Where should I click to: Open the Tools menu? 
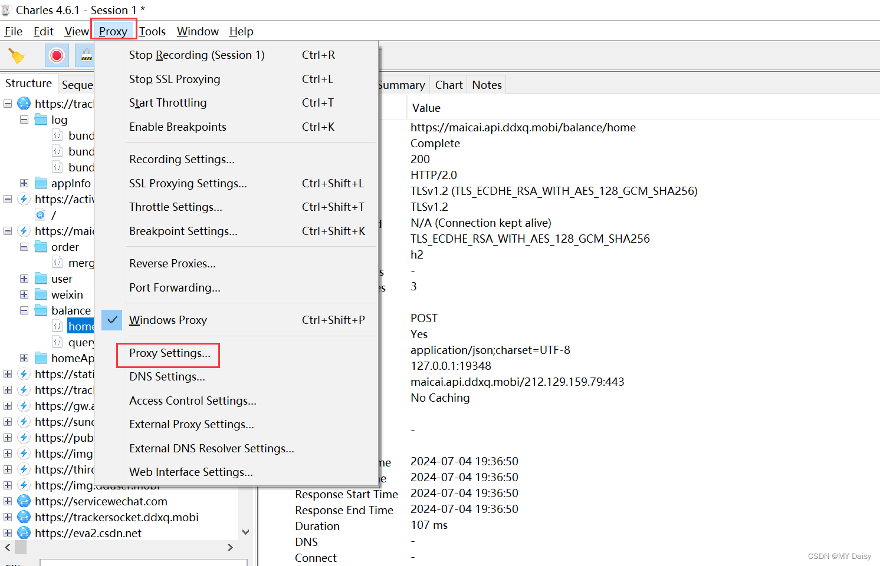(x=152, y=31)
